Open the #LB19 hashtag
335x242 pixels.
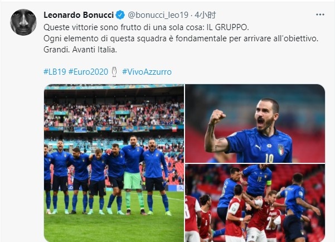(55, 72)
